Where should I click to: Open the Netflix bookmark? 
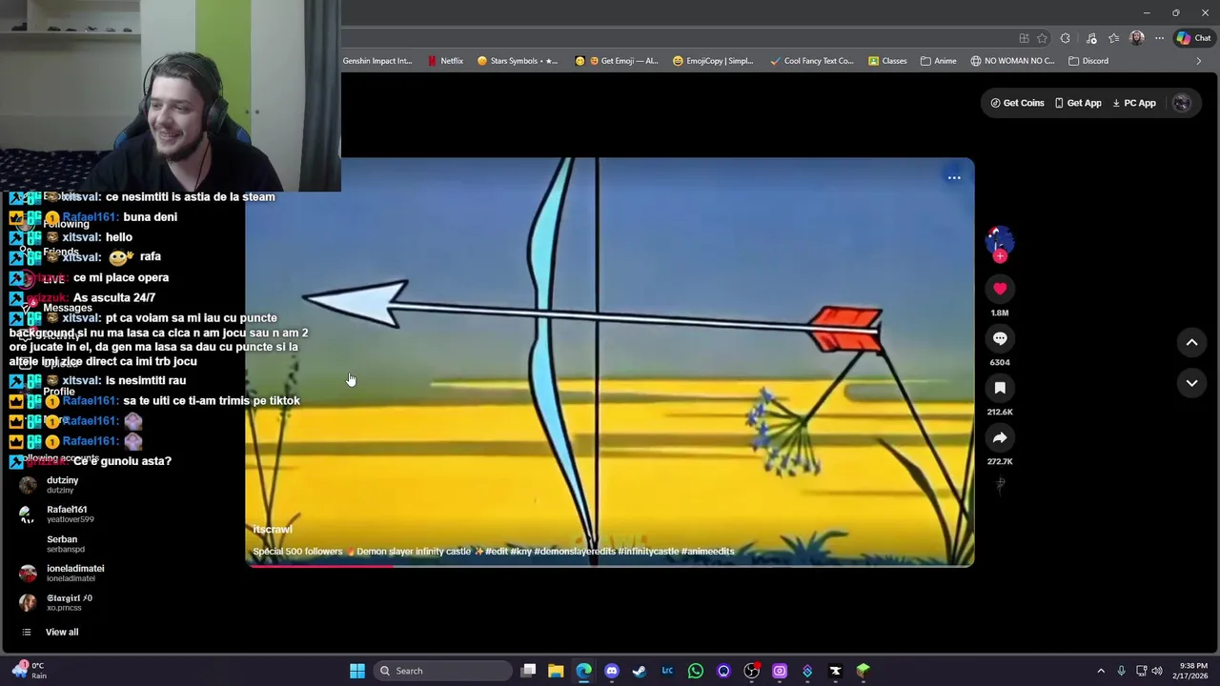(445, 61)
